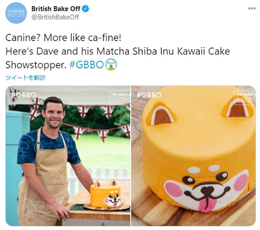Click #GBBO watermark on cake close-up photo
The height and width of the screenshot is (230, 260).
click(x=149, y=95)
